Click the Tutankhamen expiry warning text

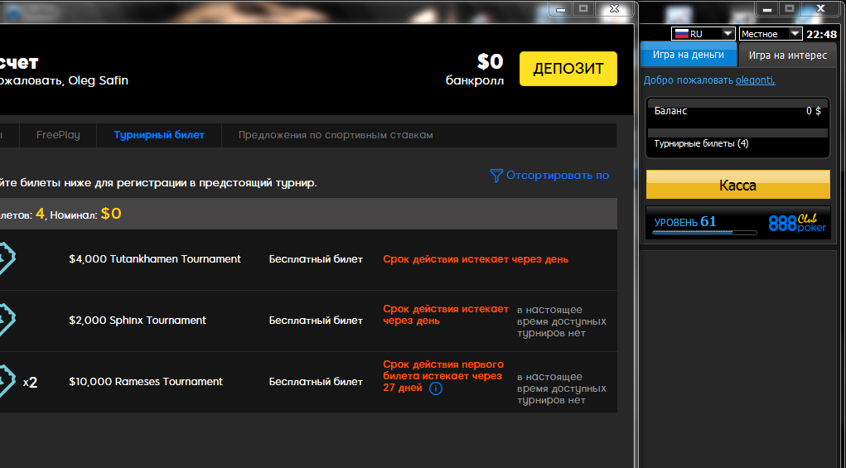pos(476,259)
